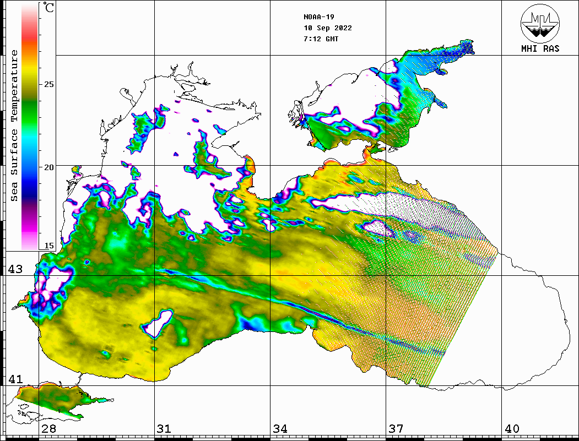This screenshot has width=579, height=441.
Task: Click the '°C' unit label
Action: 48,7
